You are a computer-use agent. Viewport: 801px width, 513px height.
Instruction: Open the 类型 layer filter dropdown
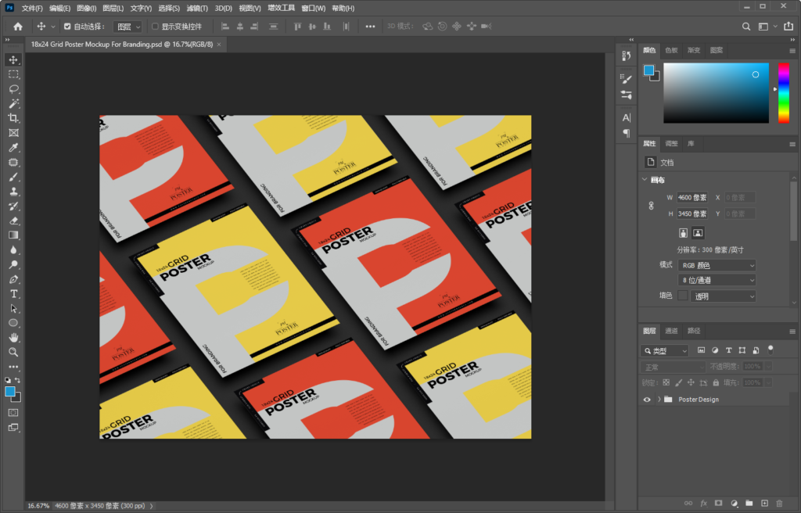coord(665,351)
